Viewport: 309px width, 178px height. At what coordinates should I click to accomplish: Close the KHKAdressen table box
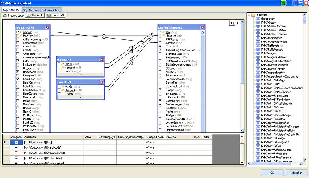[x=47, y=27]
